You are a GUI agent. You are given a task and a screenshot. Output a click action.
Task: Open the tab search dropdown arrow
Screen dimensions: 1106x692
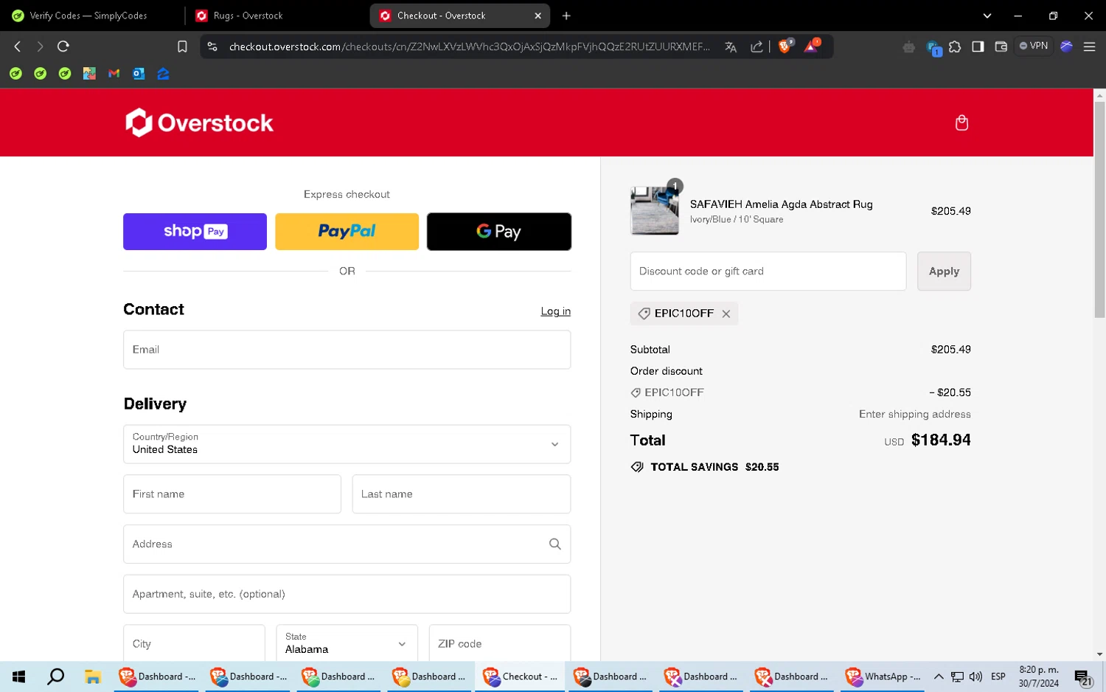point(987,15)
